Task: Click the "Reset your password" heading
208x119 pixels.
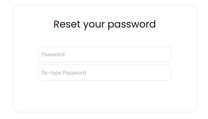Action: coord(104,24)
